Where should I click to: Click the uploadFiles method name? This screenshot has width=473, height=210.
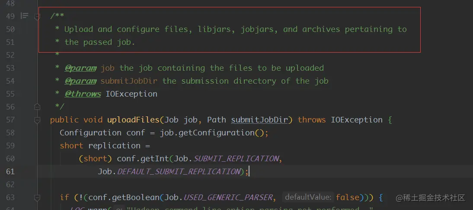coord(133,120)
